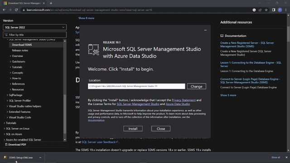This screenshot has height=163, width=290.
Task: Click the Close button in installer
Action: click(161, 129)
